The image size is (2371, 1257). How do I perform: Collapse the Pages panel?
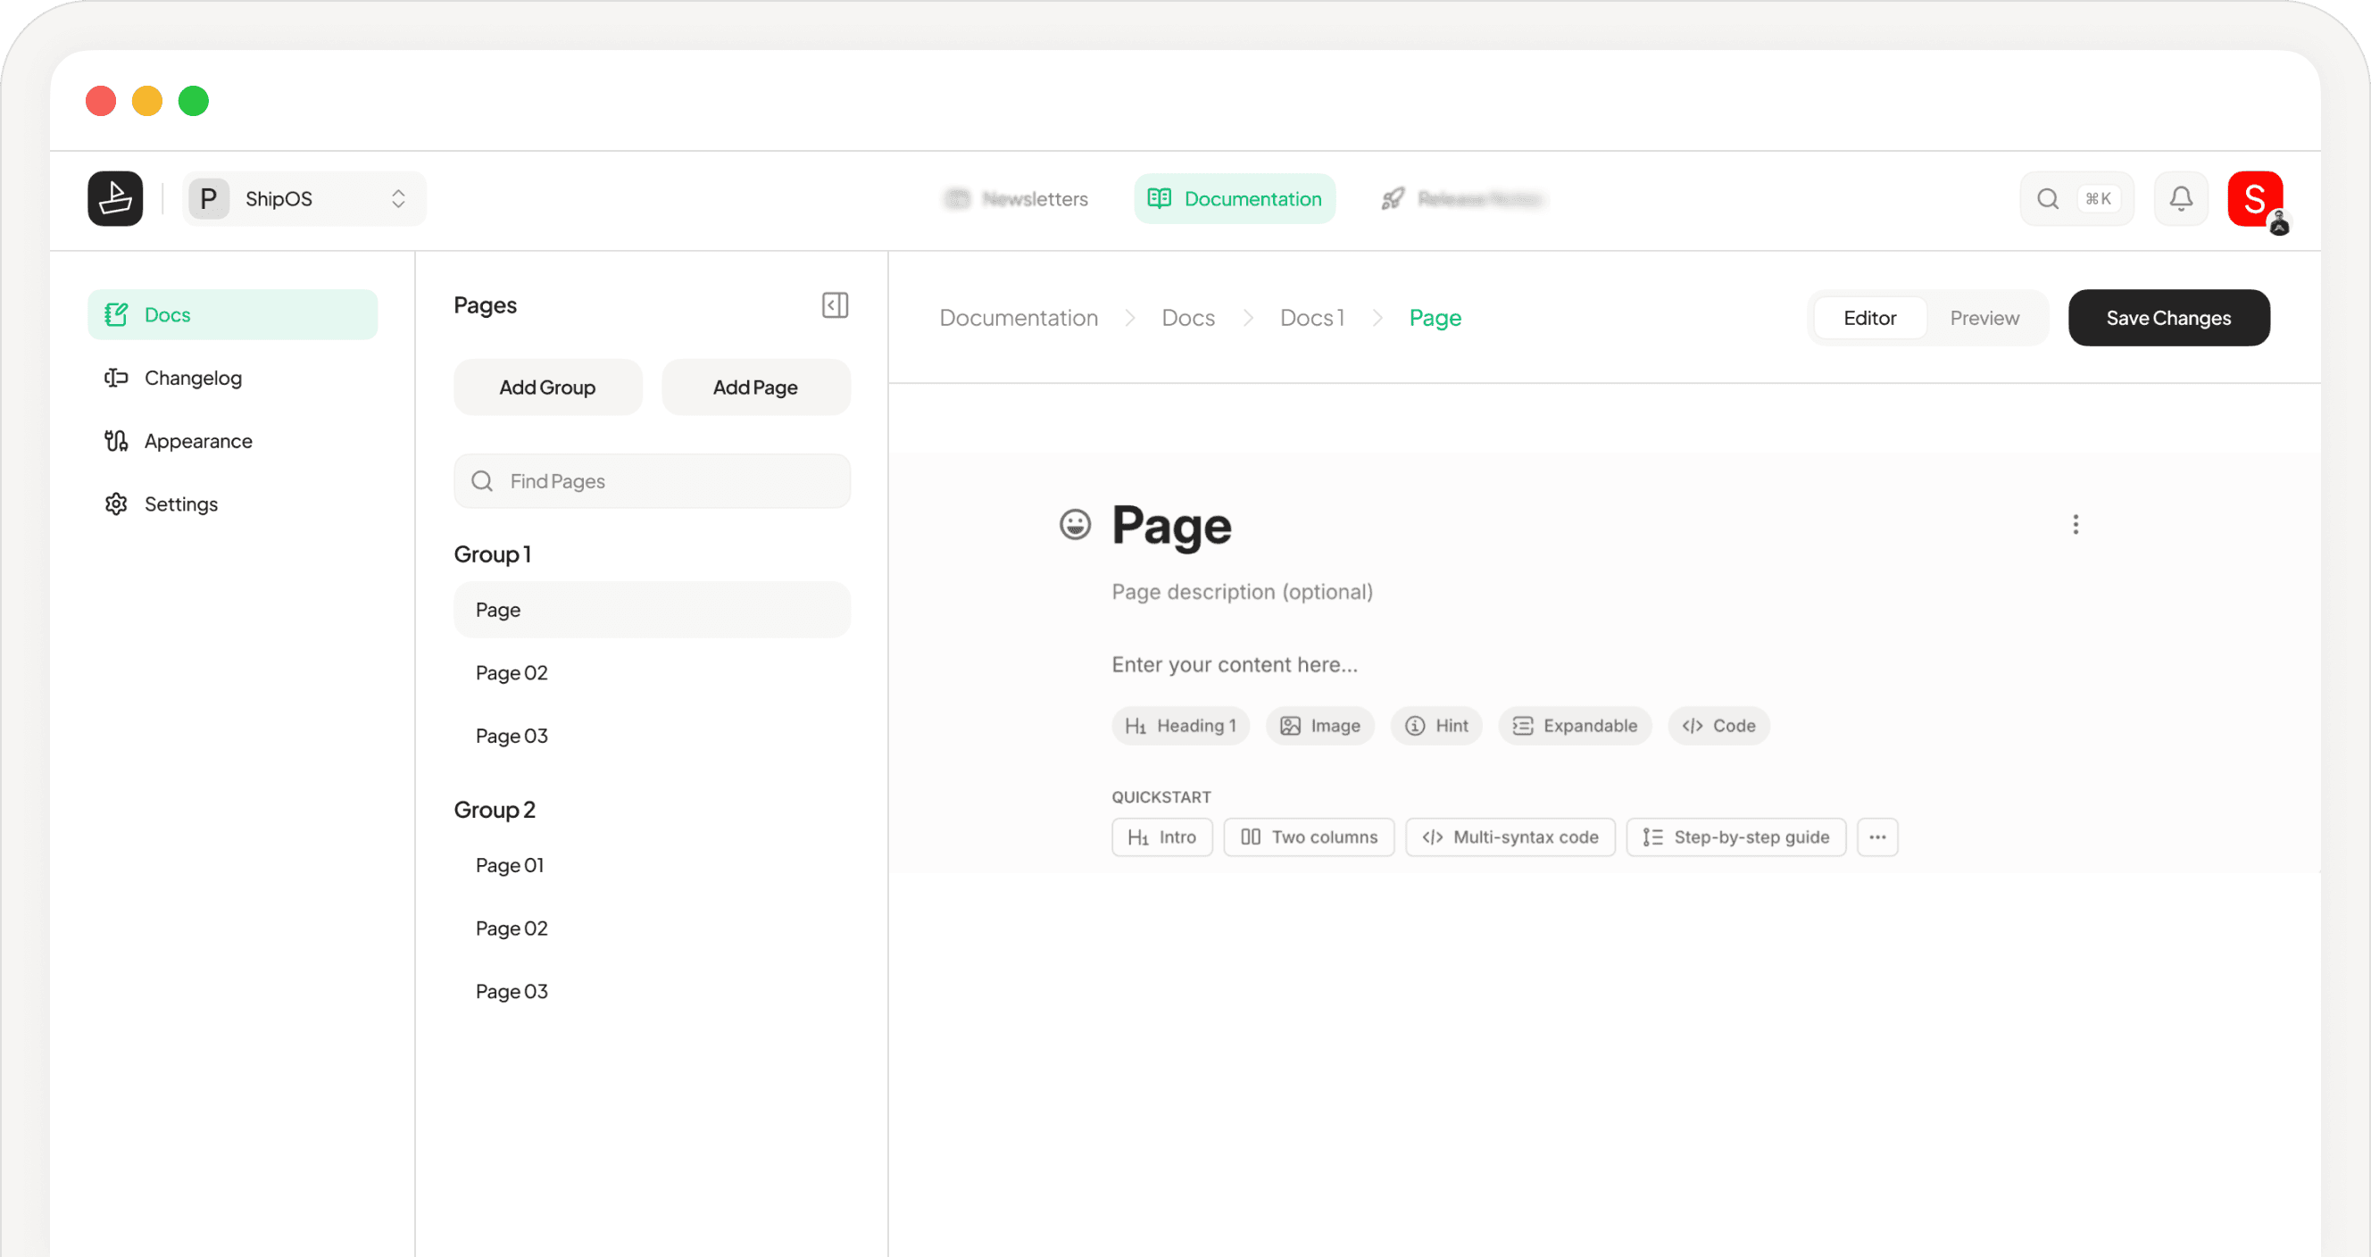834,304
